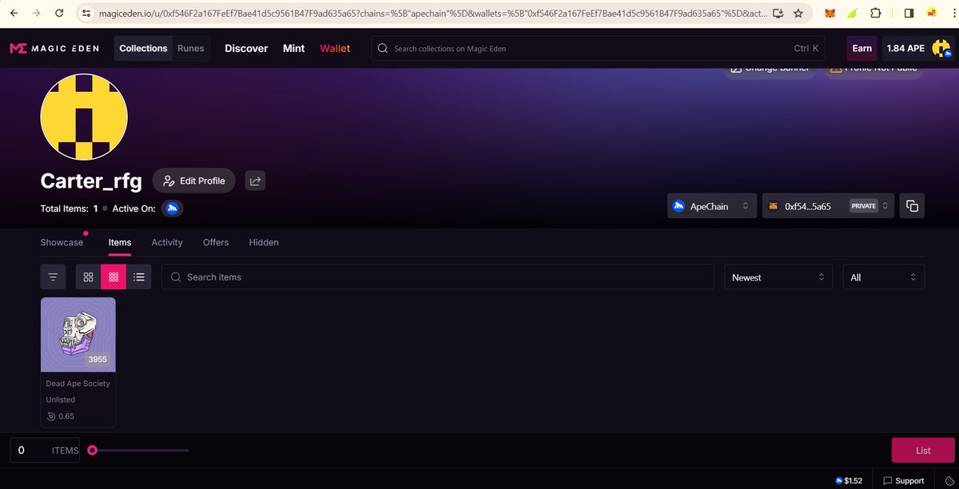Image resolution: width=959 pixels, height=489 pixels.
Task: Open the Dead Ape Society #3955 thumbnail
Action: tap(78, 335)
